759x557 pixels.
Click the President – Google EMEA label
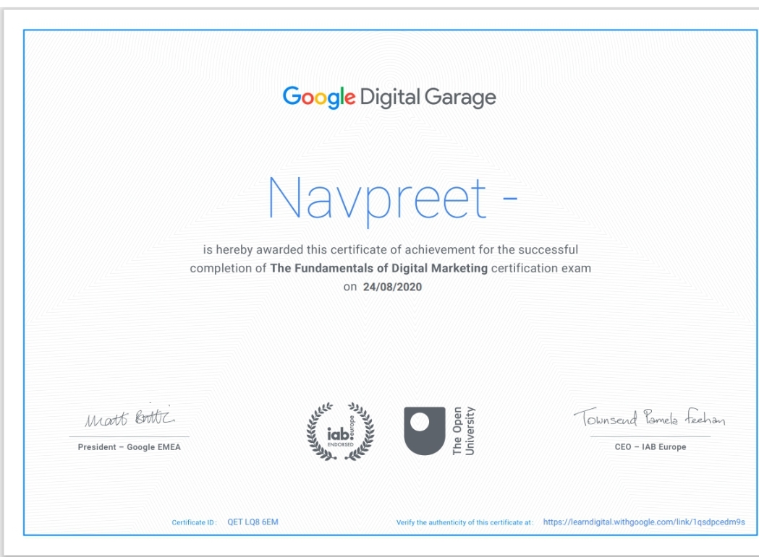(130, 447)
